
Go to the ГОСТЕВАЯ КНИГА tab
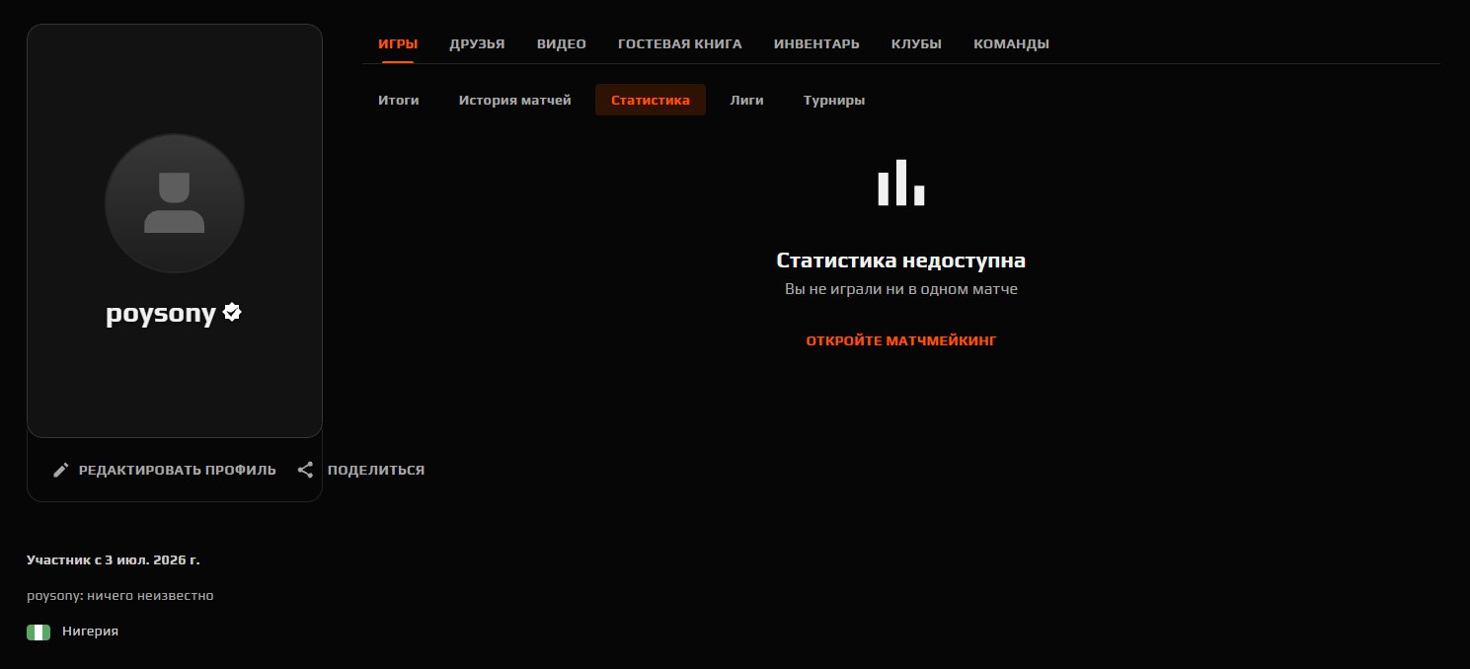tap(680, 43)
